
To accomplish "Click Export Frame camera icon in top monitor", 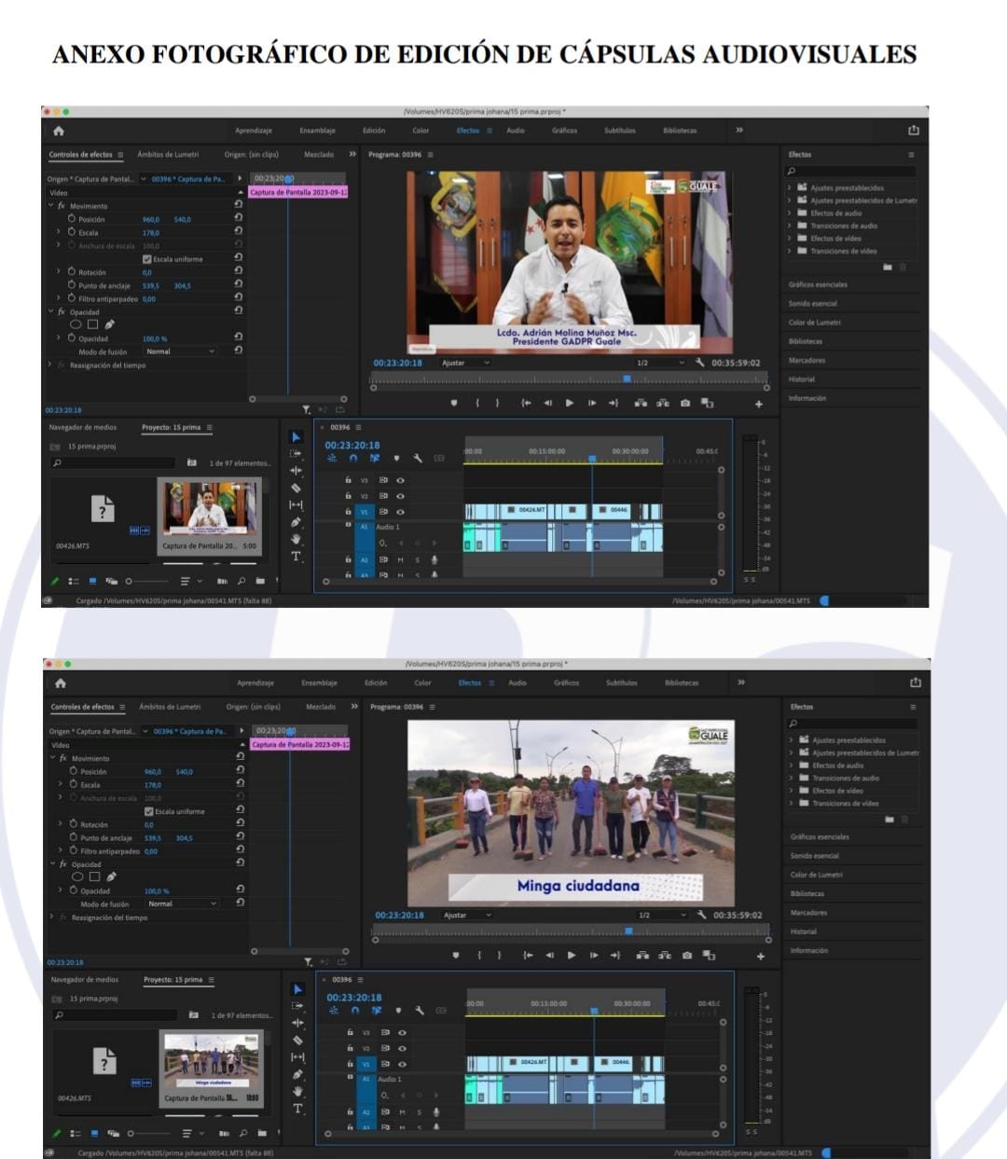I will click(x=685, y=403).
